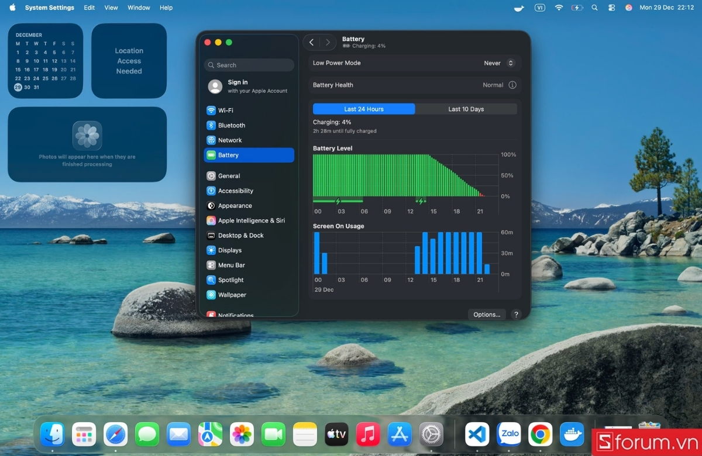Select Bluetooth in the settings sidebar
This screenshot has height=456, width=702.
pos(231,125)
